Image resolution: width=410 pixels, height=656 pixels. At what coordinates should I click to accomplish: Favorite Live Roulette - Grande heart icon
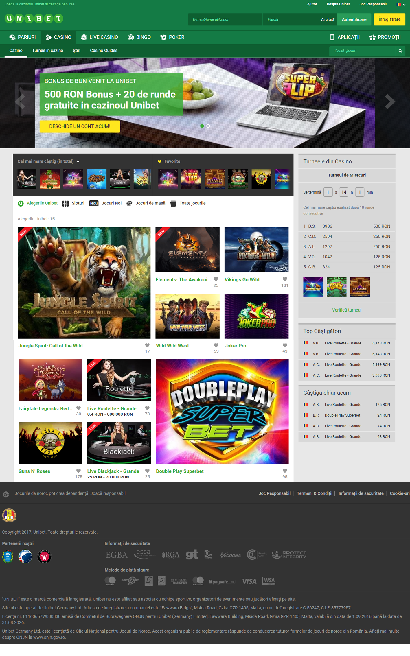coord(147,408)
